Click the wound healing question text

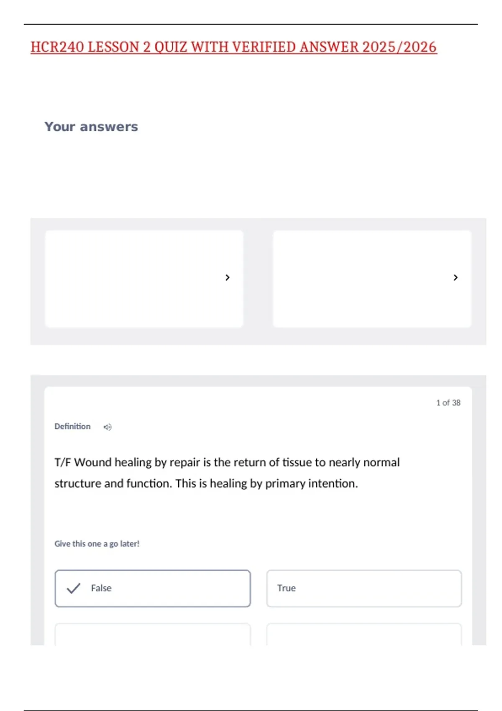[x=227, y=473]
